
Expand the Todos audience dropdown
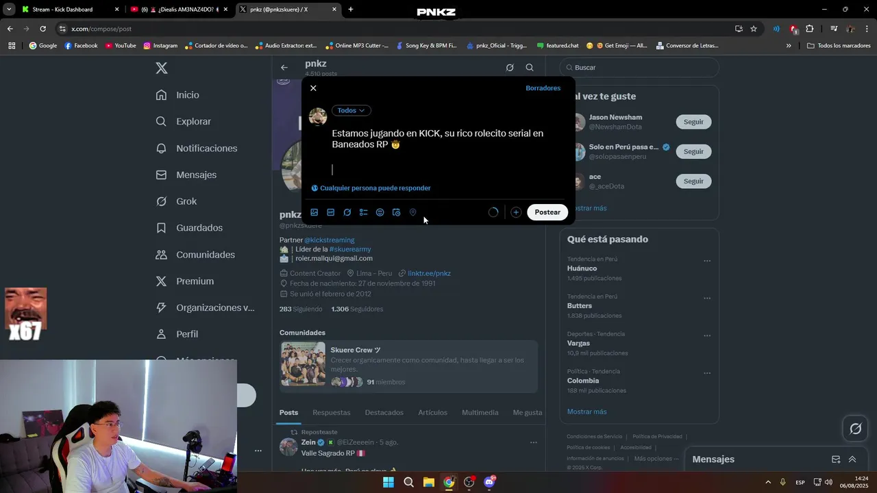[351, 110]
